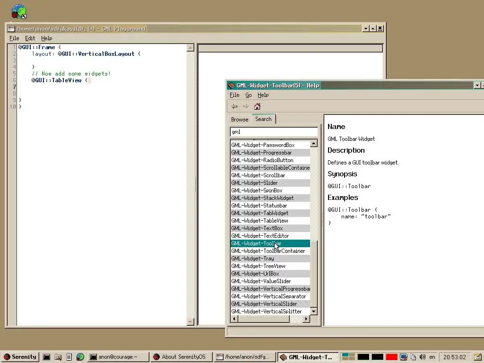Switch to GML Playground taskbar button
The height and width of the screenshot is (363, 484).
click(x=245, y=357)
